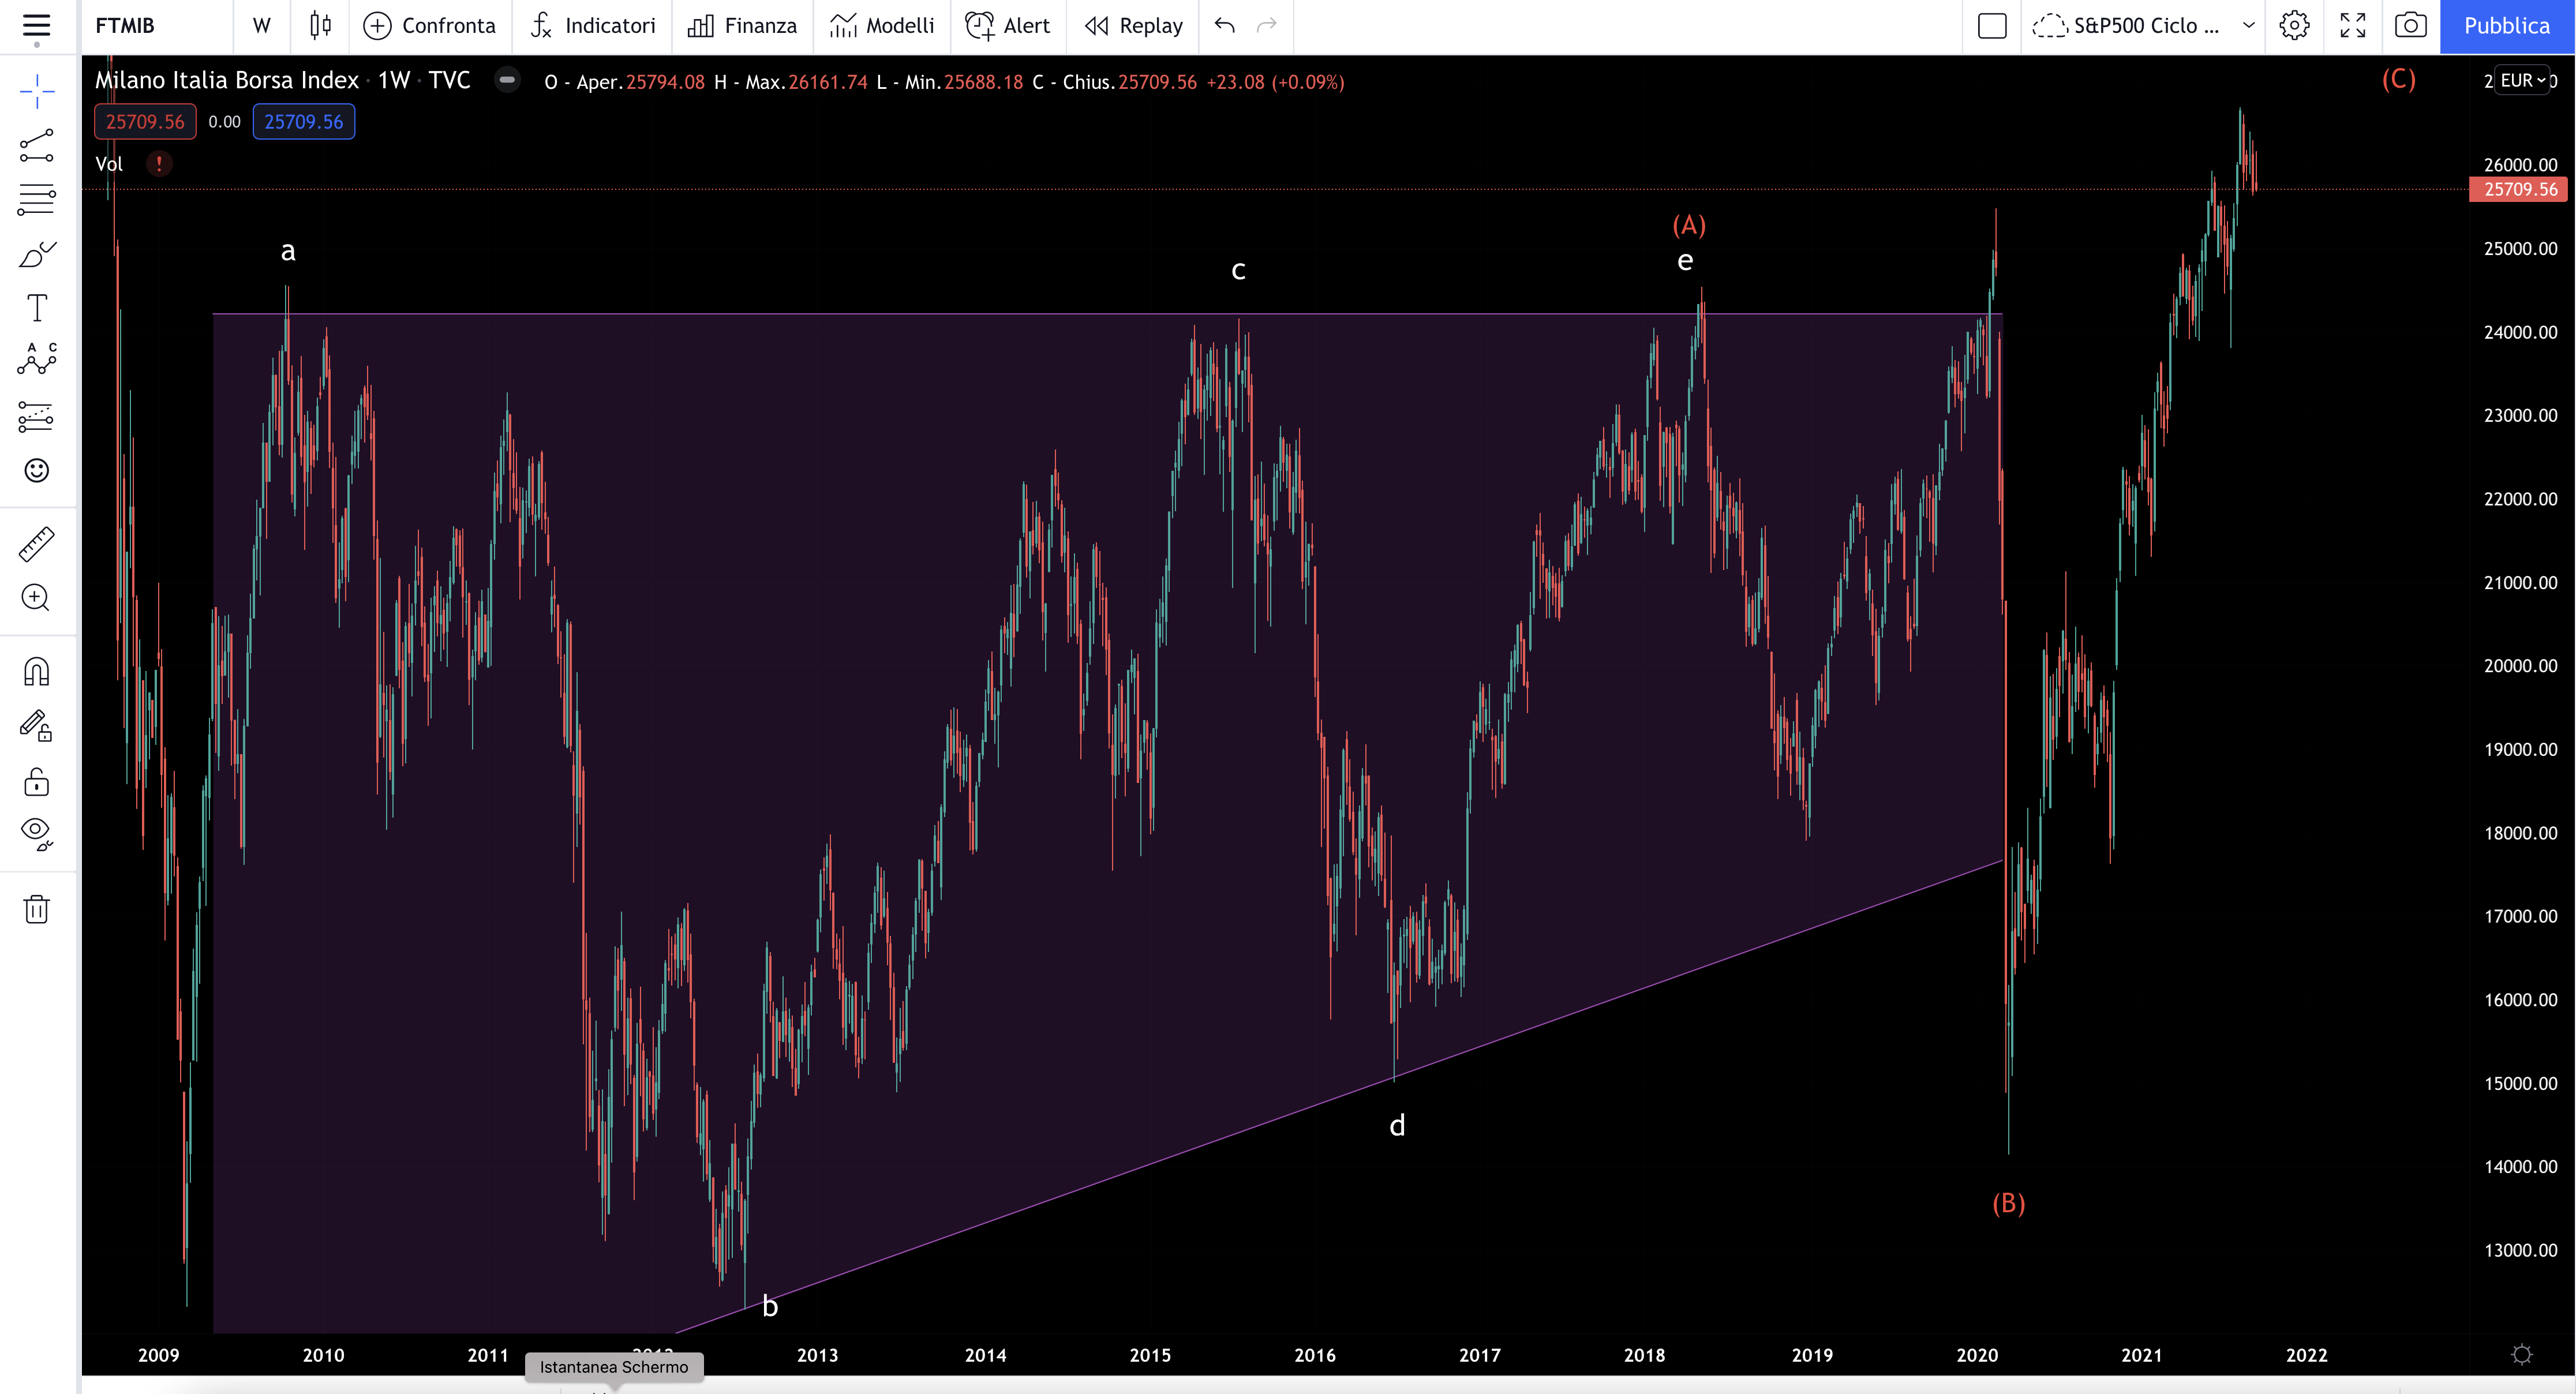Open the emoji icons tool
The image size is (2576, 1394).
pyautogui.click(x=37, y=470)
